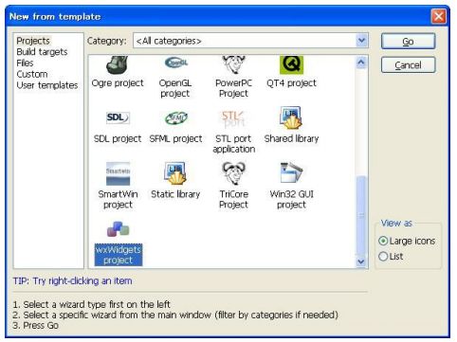Pick the SmartWin project icon
457x342 pixels.
click(118, 173)
